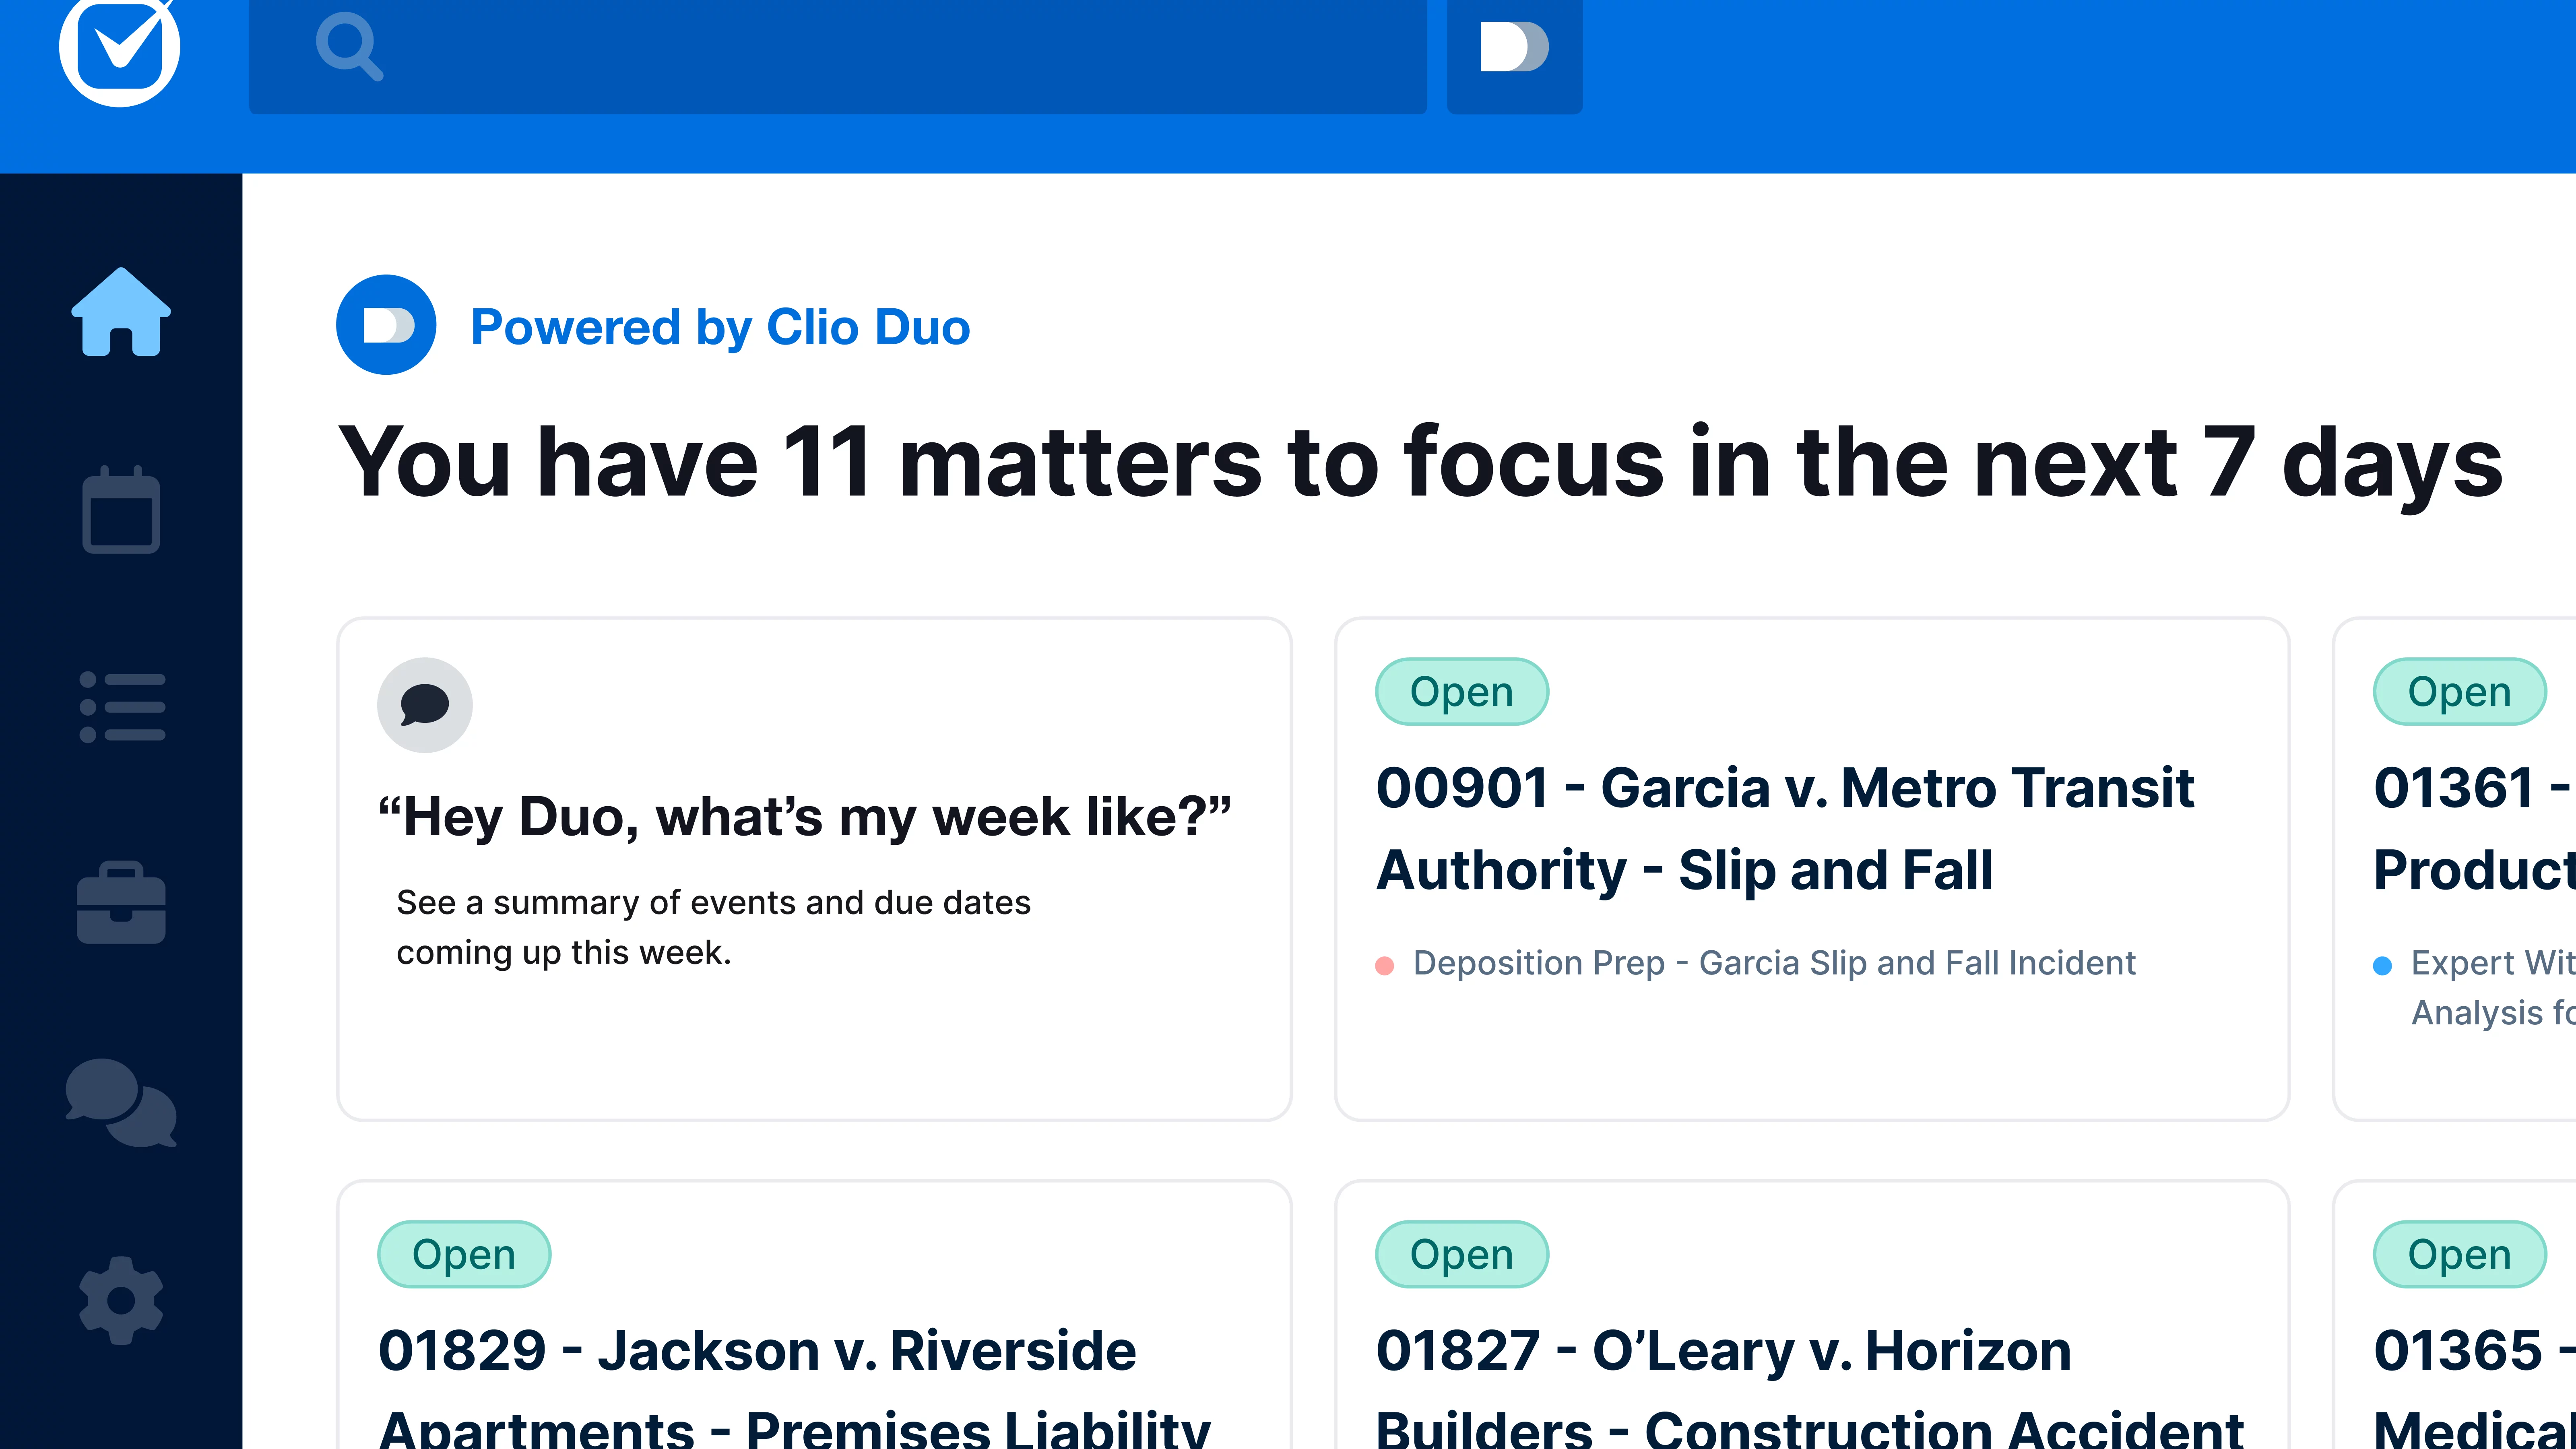The height and width of the screenshot is (1449, 2576).
Task: Open the Tasks list icon in the sidebar
Action: (121, 707)
